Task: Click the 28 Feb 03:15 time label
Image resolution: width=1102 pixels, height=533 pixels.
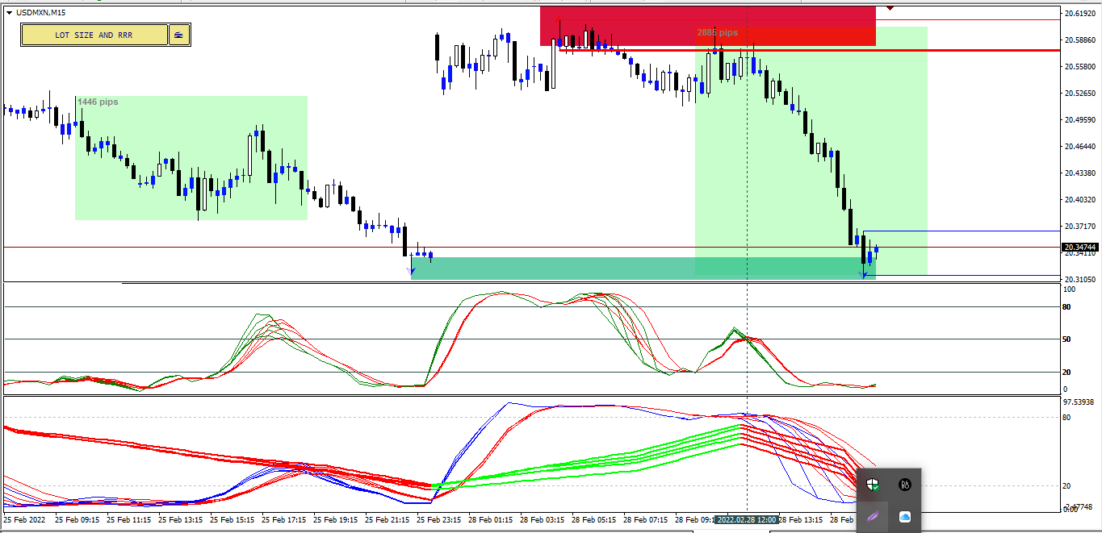Action: click(x=543, y=520)
